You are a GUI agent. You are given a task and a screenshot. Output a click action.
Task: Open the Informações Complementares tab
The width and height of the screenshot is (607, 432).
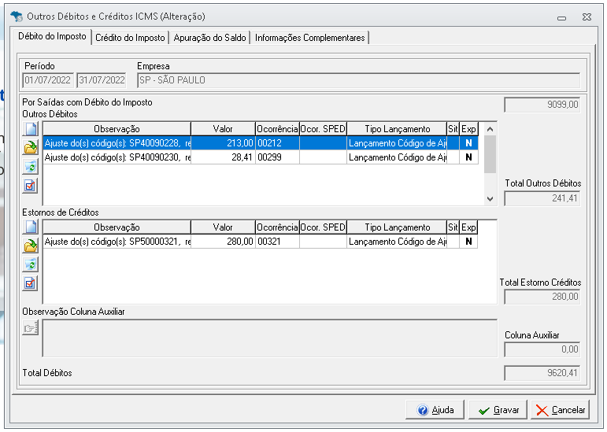tap(309, 38)
